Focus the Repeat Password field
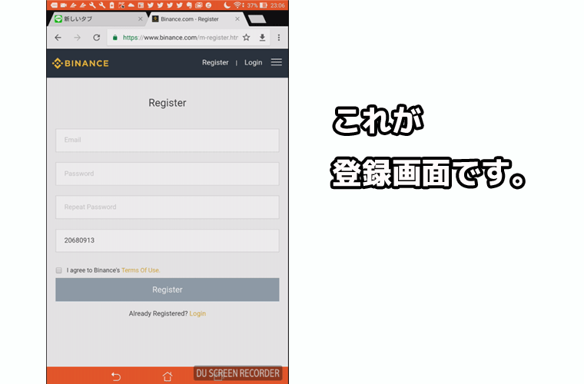584x384 pixels. click(x=168, y=207)
